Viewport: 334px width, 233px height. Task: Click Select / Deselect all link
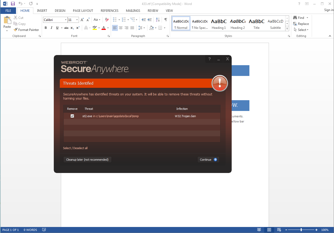75,148
